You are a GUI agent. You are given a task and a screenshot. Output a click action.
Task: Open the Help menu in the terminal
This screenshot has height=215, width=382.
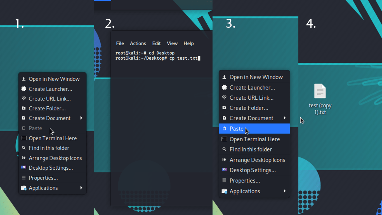pos(188,43)
